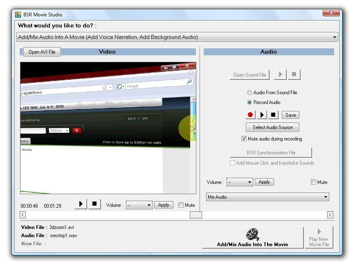Open the What would you like to do dropdown
The image size is (355, 265).
[177, 37]
